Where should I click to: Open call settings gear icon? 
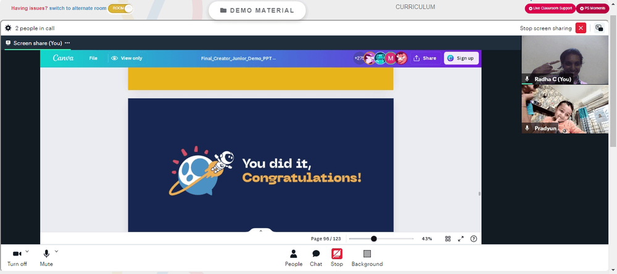(8, 28)
